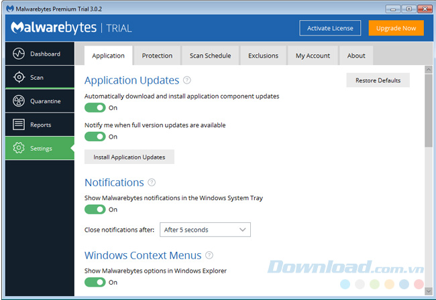The image size is (436, 300).
Task: Click help icon beside Windows Context Menus
Action: click(209, 255)
